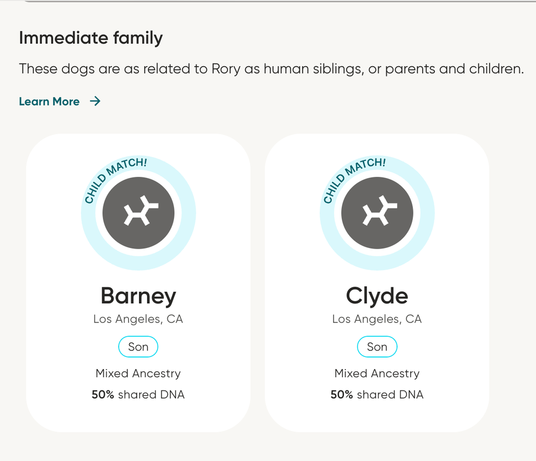Viewport: 536px width, 461px height.
Task: Select Barney's name
Action: [138, 295]
